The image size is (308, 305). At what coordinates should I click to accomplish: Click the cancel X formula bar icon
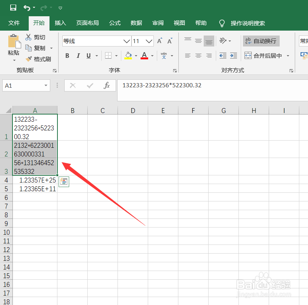point(73,85)
